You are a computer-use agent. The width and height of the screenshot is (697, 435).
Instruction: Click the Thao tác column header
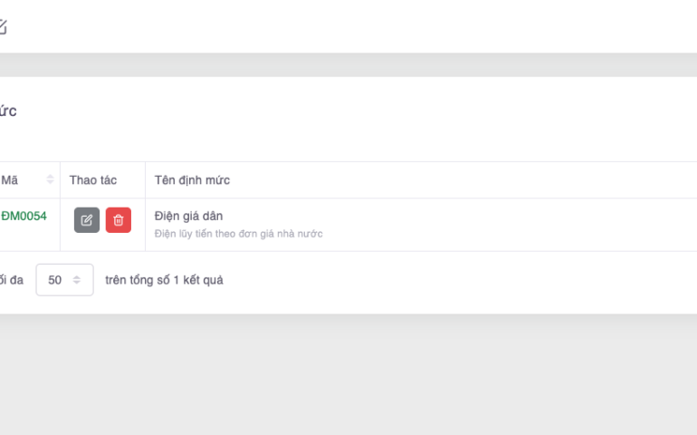click(x=93, y=180)
